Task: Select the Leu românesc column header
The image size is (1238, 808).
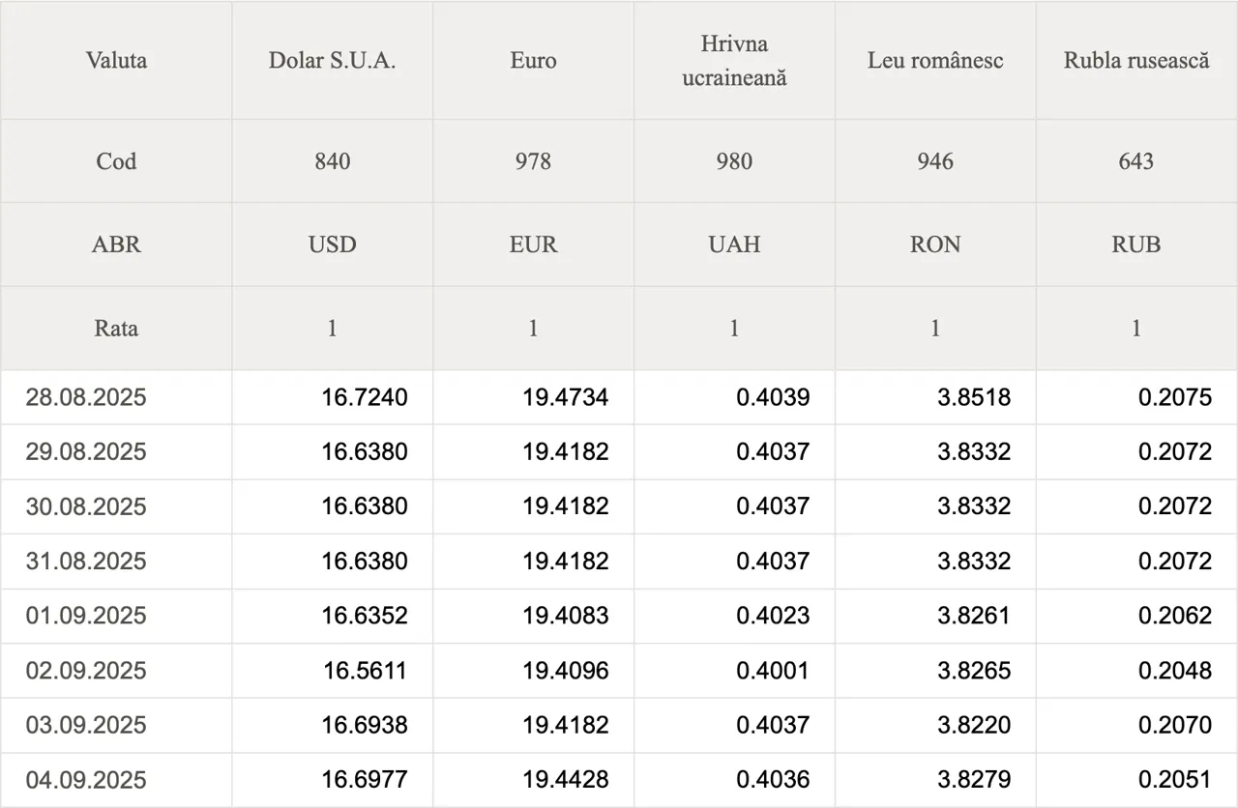Action: click(x=935, y=60)
